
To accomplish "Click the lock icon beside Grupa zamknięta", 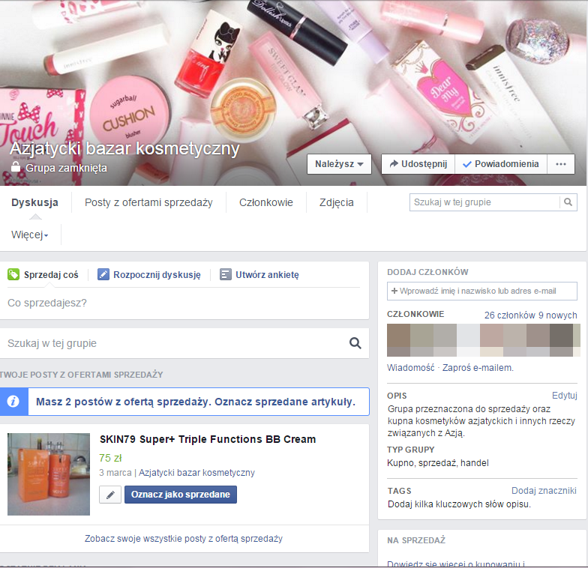I will tap(15, 167).
